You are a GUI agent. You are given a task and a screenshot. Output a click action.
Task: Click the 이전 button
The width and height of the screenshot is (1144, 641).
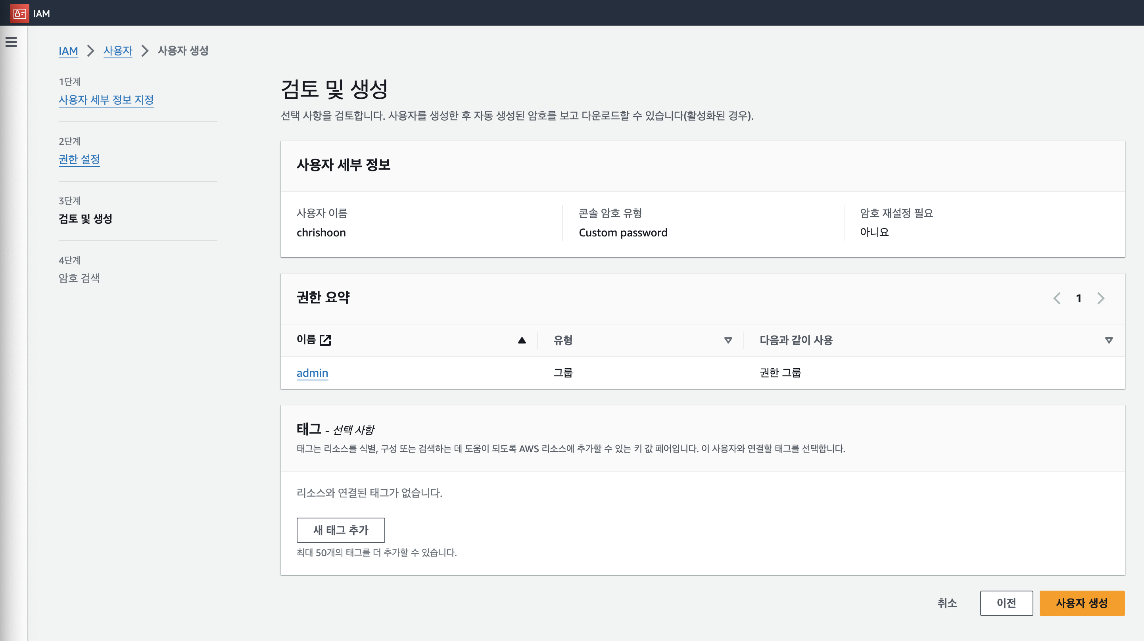tap(1006, 603)
